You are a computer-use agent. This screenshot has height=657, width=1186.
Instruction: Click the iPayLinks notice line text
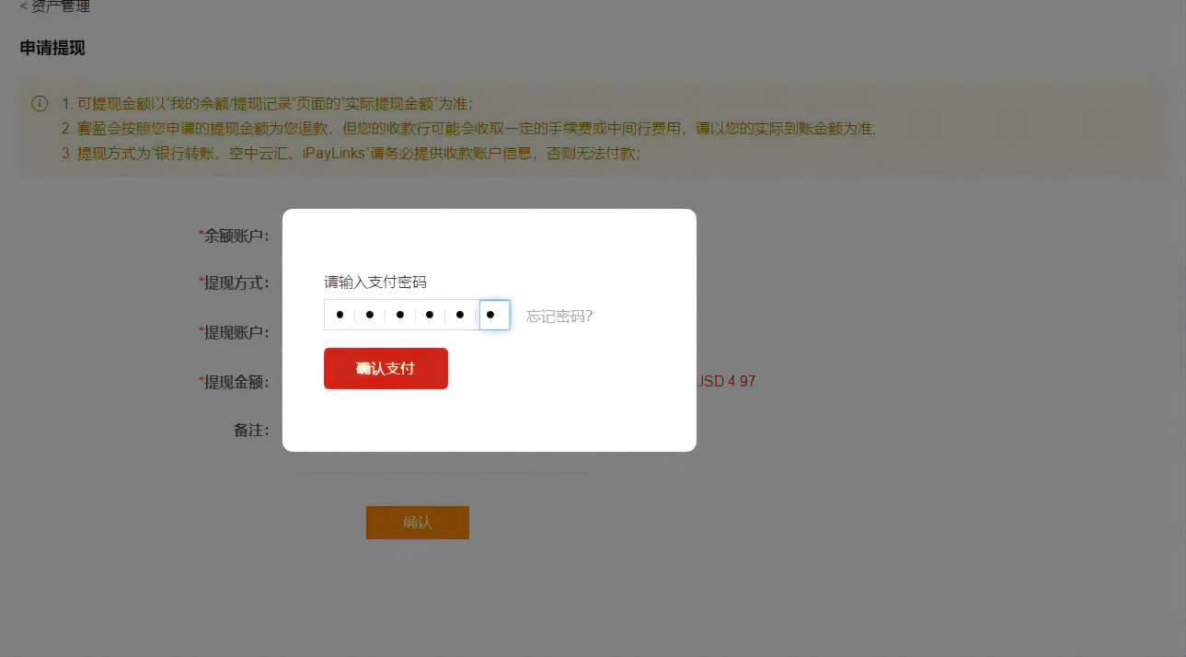click(351, 153)
